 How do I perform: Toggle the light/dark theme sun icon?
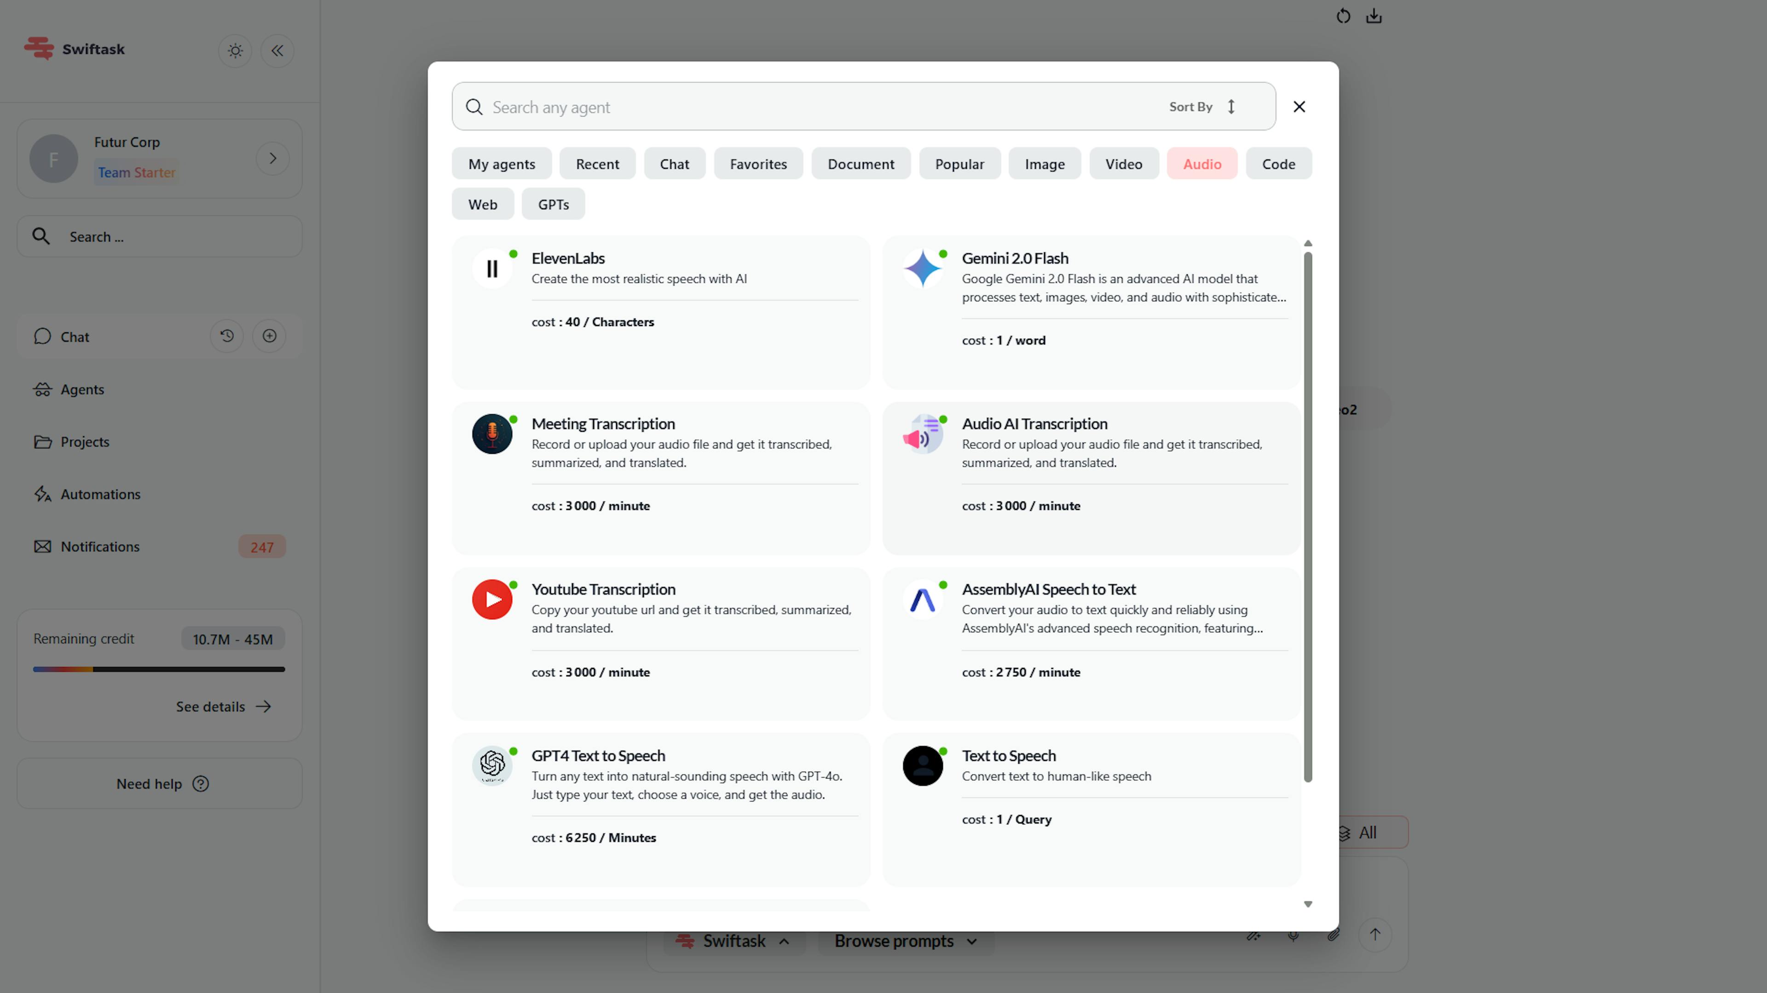point(235,51)
